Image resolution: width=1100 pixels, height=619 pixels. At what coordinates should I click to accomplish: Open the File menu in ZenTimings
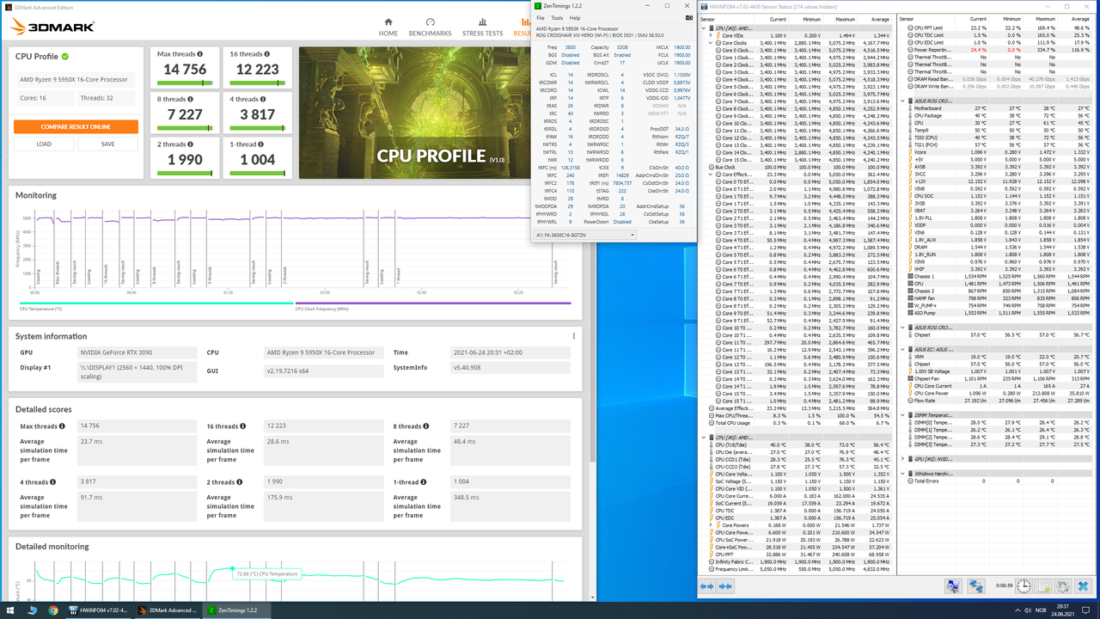click(541, 17)
